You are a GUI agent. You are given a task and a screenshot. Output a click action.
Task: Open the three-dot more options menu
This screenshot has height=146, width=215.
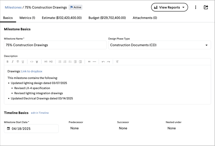[x=195, y=7]
